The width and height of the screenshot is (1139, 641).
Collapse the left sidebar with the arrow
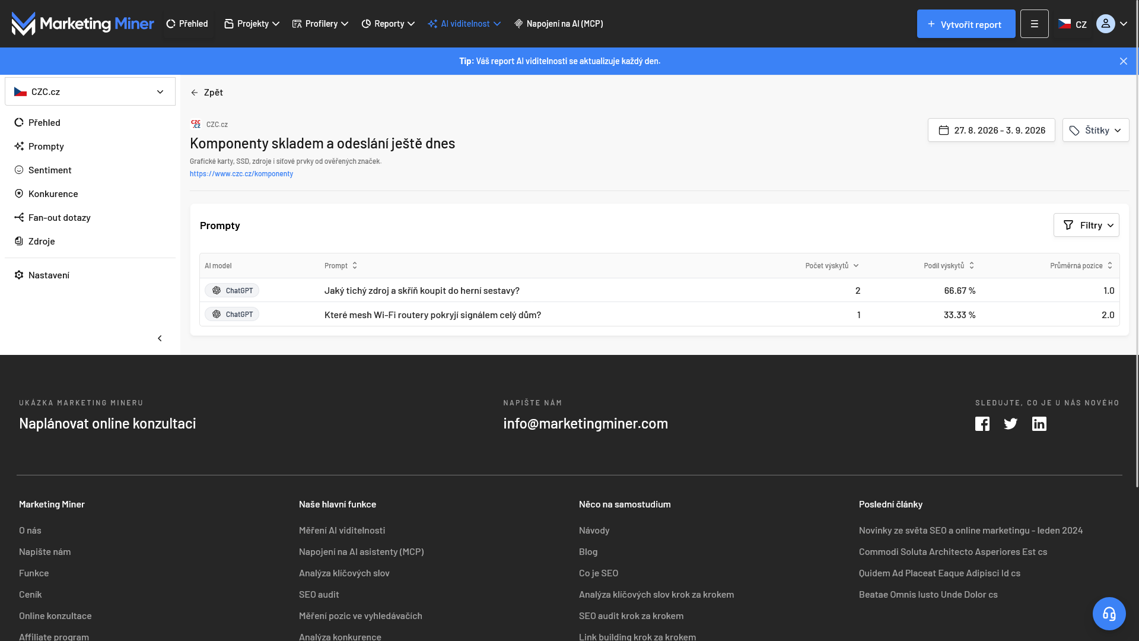pos(160,338)
